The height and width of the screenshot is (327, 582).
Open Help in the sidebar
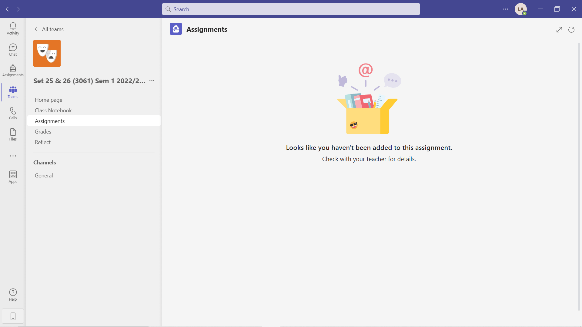click(13, 295)
